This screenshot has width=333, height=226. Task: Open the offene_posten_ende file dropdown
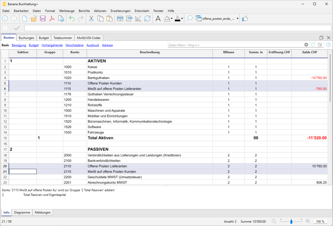pos(238,19)
